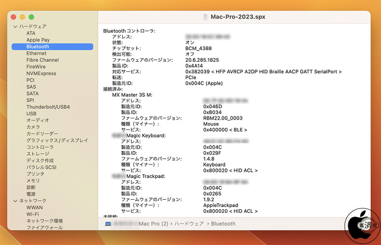Viewport: 381px width, 245px height.
Task: Click service value 0x400000 < BLE >
Action: point(225,130)
